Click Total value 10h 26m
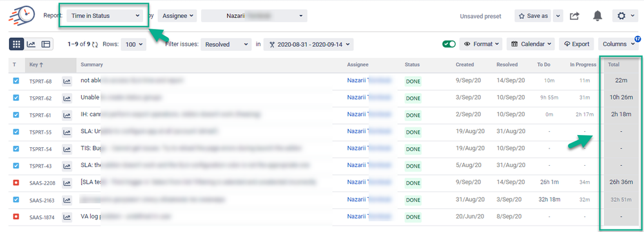Image resolution: width=644 pixels, height=232 pixels. pyautogui.click(x=621, y=98)
